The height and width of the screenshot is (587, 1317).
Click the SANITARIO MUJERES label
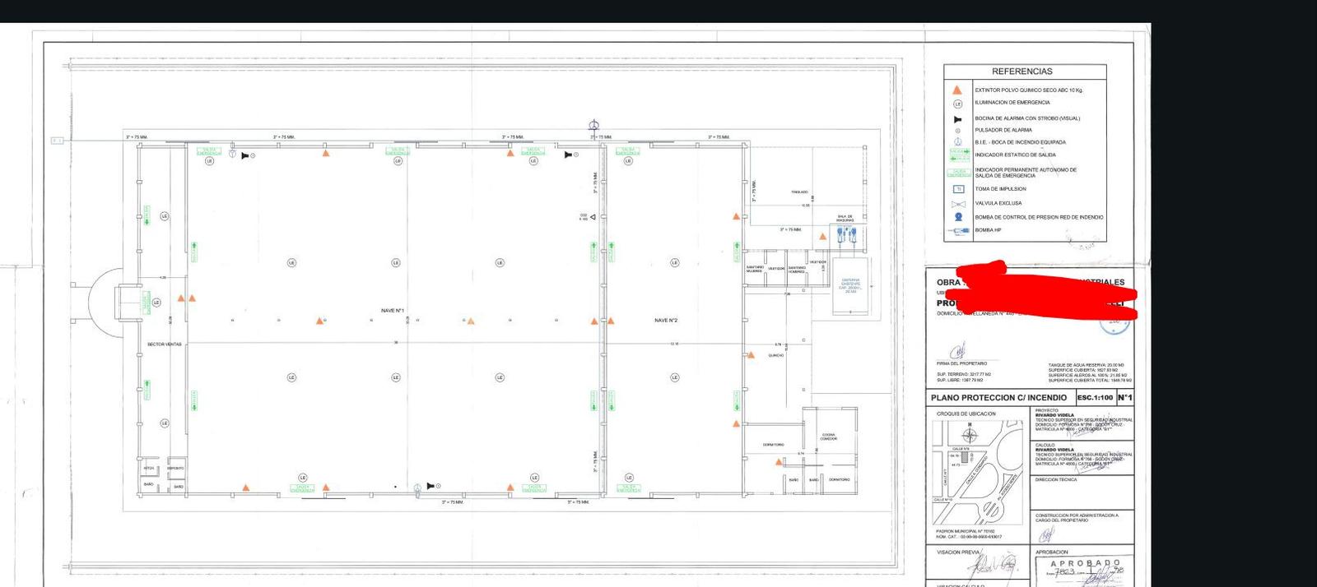[x=755, y=269]
